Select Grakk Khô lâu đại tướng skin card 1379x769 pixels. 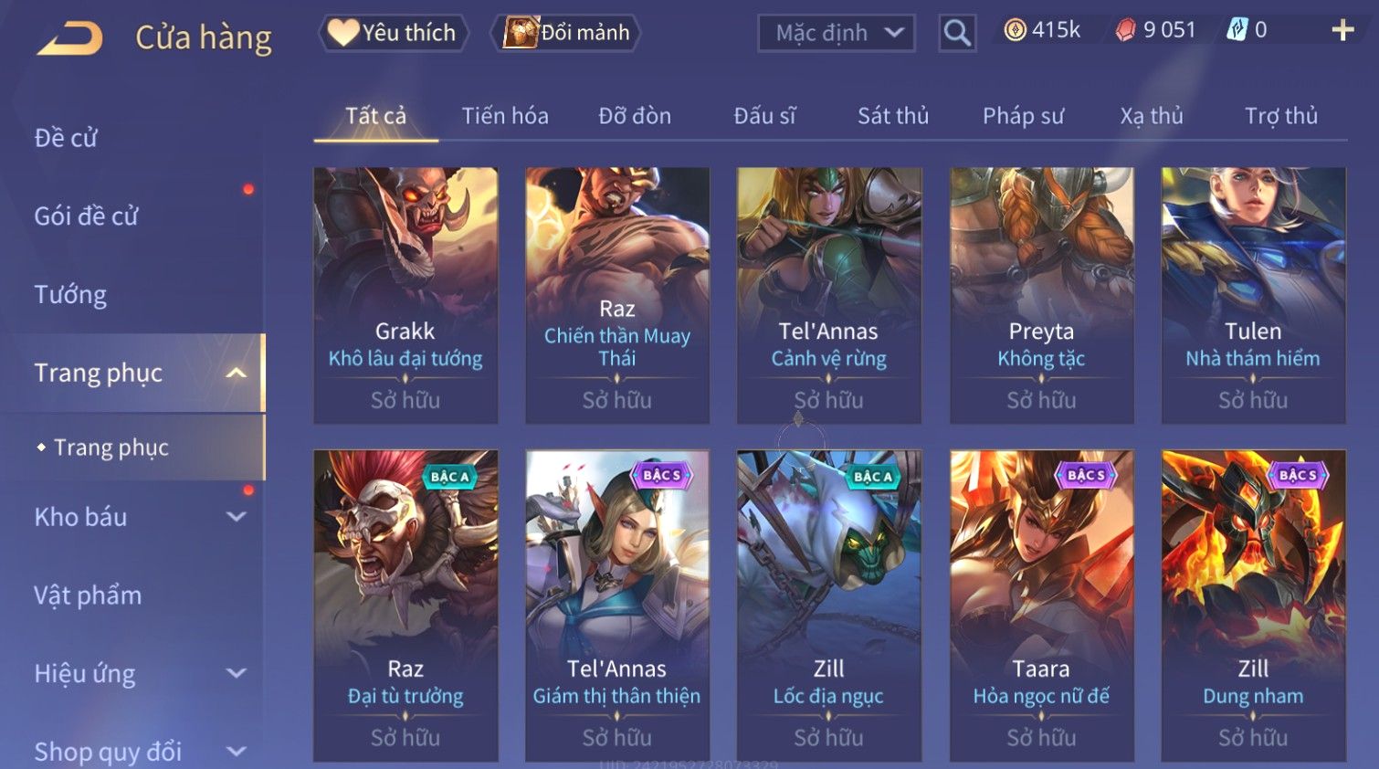tap(405, 295)
